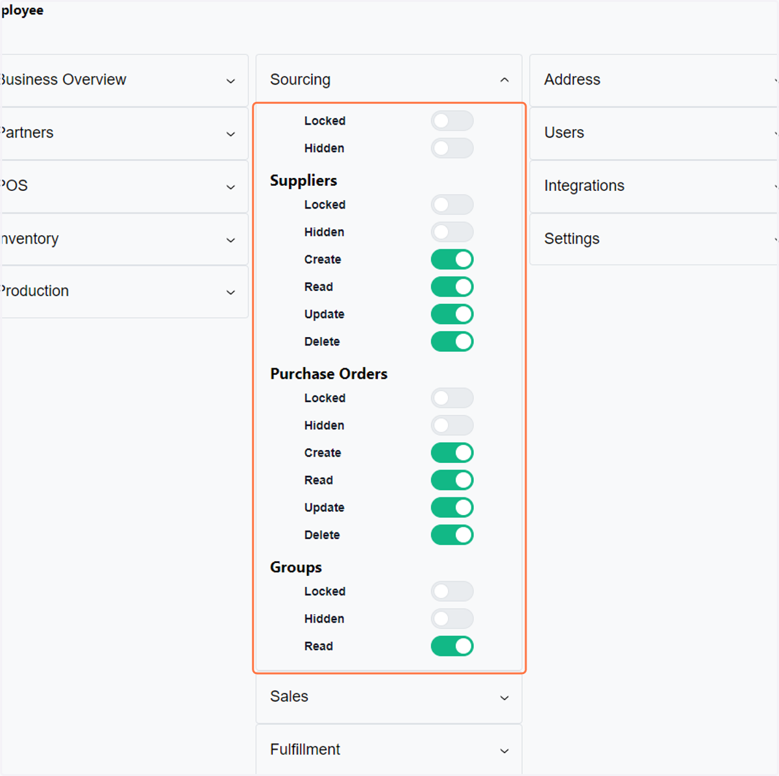779x776 pixels.
Task: Expand the POS section chevron
Action: pyautogui.click(x=230, y=187)
